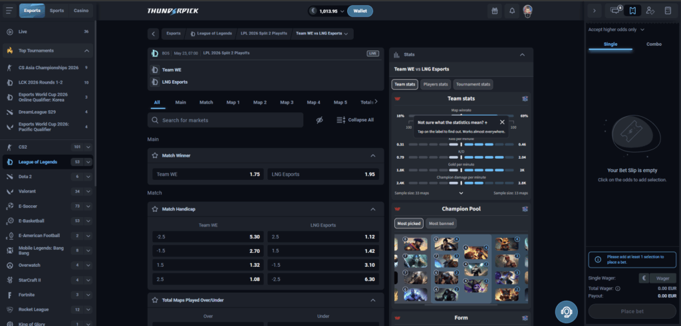Image resolution: width=681 pixels, height=326 pixels.
Task: Click the champion pool horizontal scrollbar
Action: [462, 304]
